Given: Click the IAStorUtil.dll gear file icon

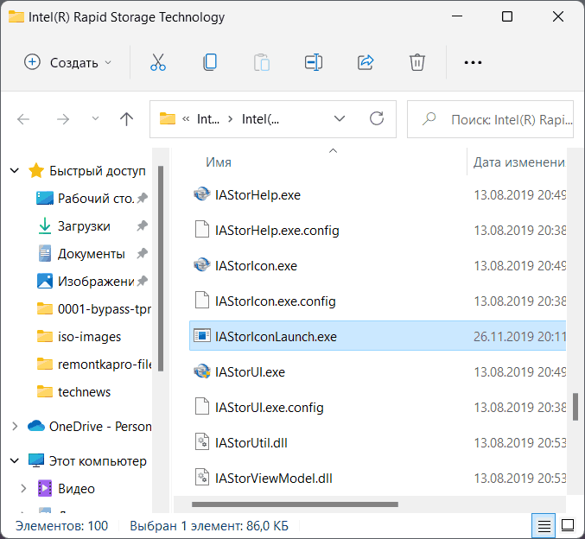Looking at the screenshot, I should tap(202, 441).
